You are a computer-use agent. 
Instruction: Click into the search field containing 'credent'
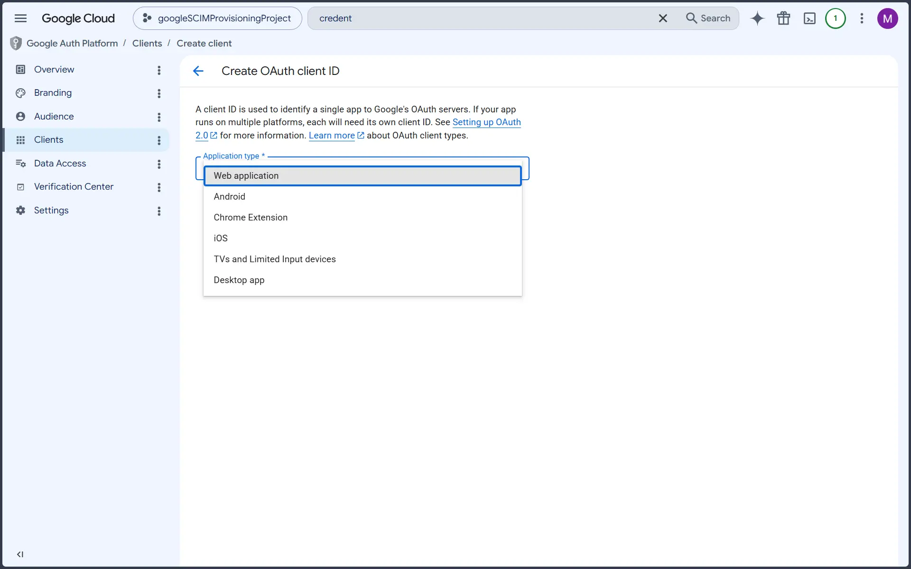point(484,18)
